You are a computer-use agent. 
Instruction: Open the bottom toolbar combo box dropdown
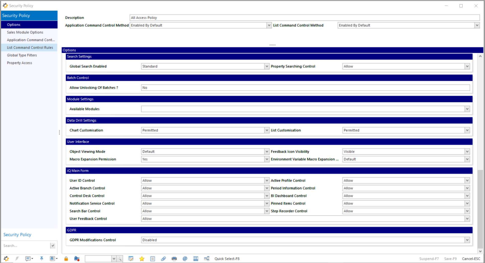click(x=114, y=259)
